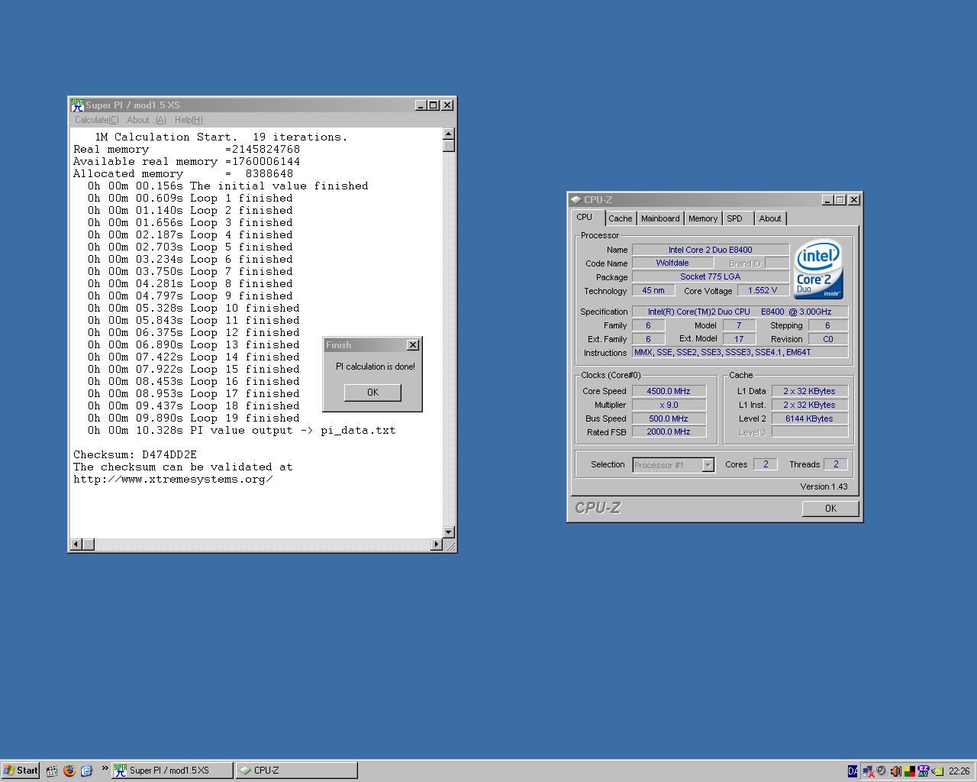Click the Multiplier value x 9.0
The height and width of the screenshot is (782, 977).
pyautogui.click(x=669, y=405)
